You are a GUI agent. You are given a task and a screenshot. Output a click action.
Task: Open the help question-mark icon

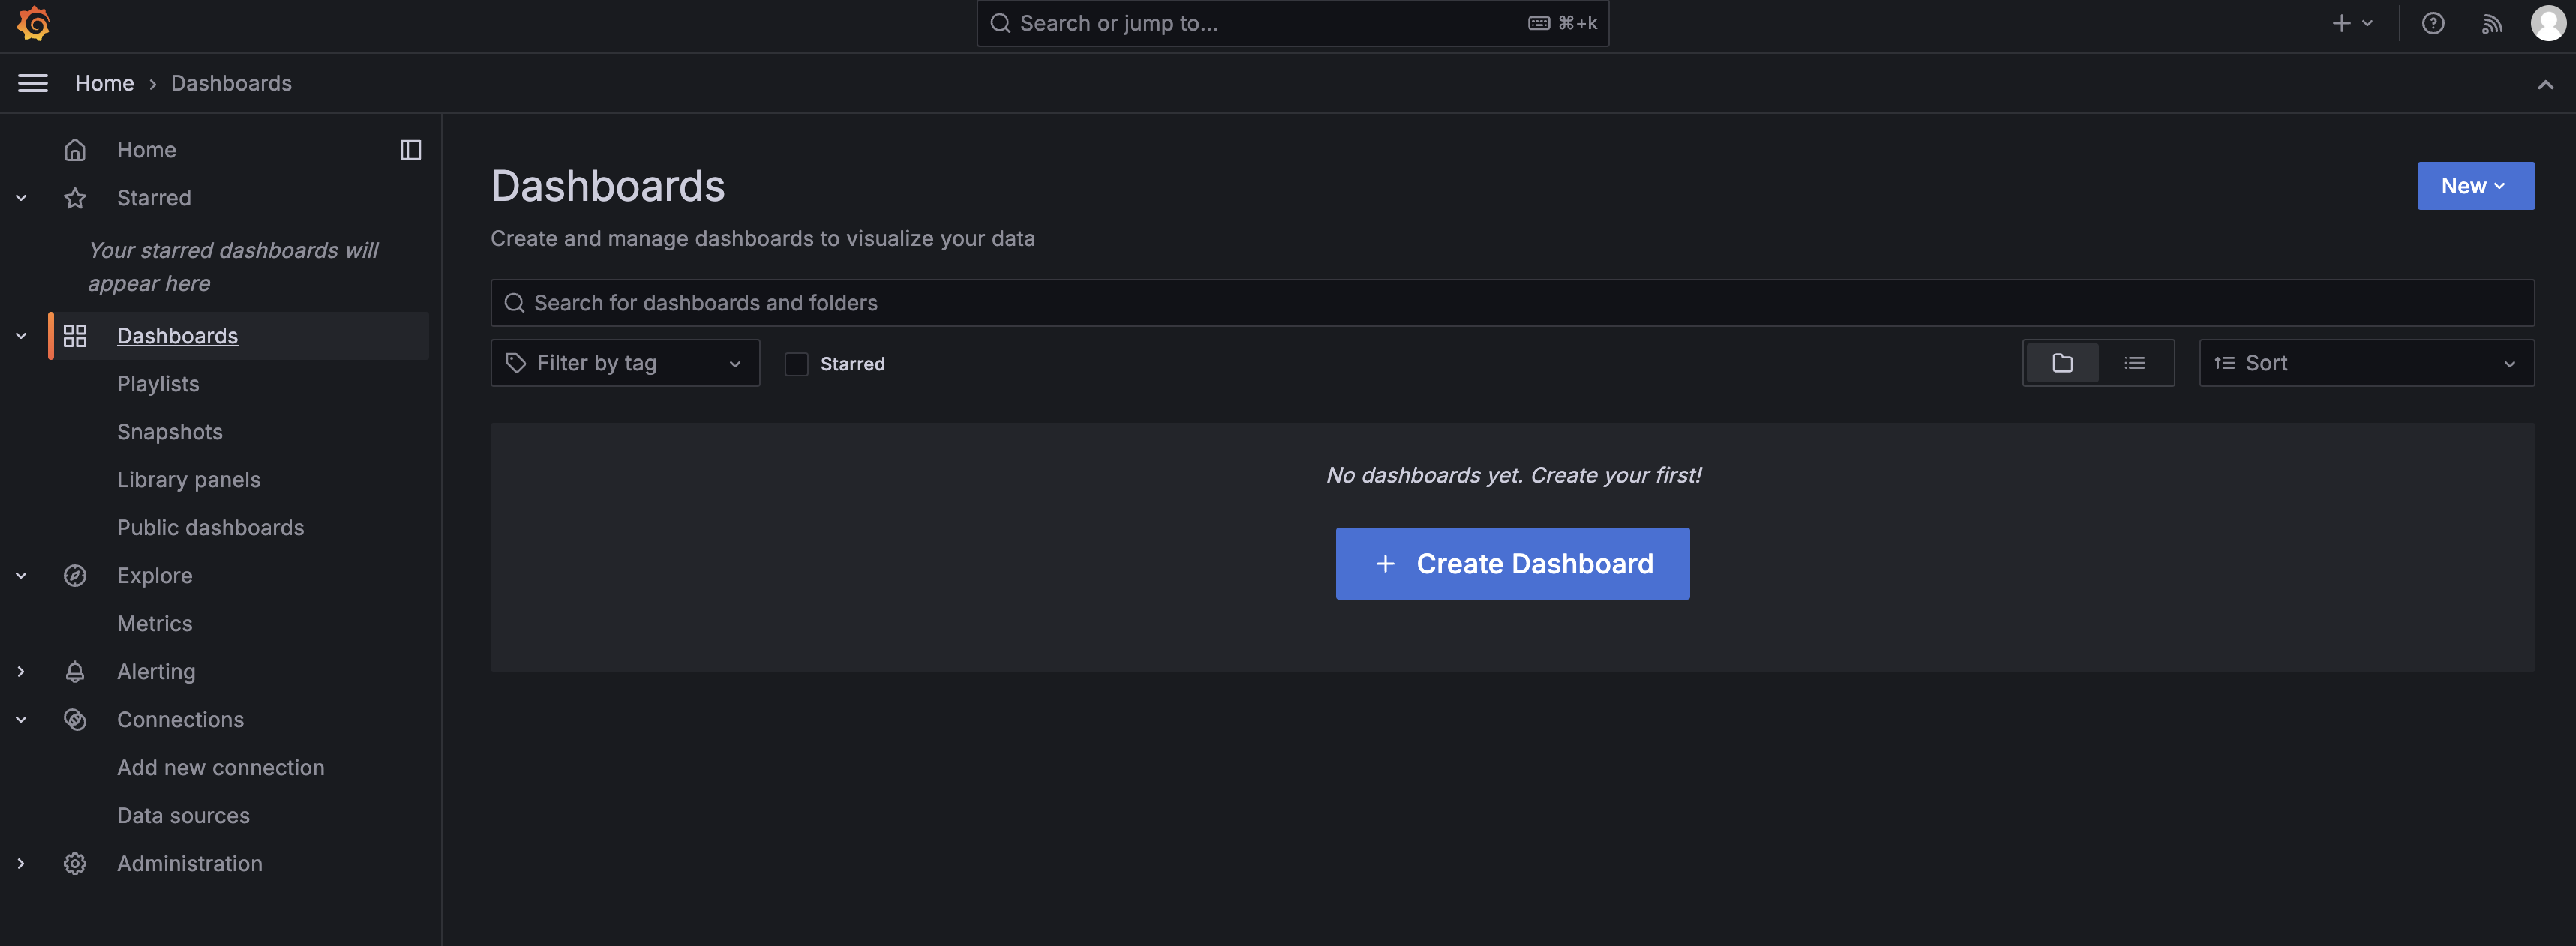click(2432, 23)
